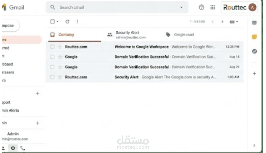
Task: Switch to the Security Alert tab
Action: [131, 35]
